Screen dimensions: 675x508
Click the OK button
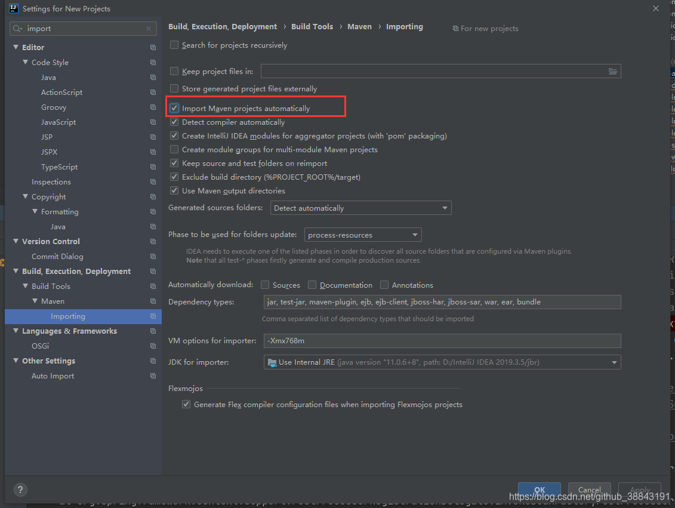click(x=540, y=489)
